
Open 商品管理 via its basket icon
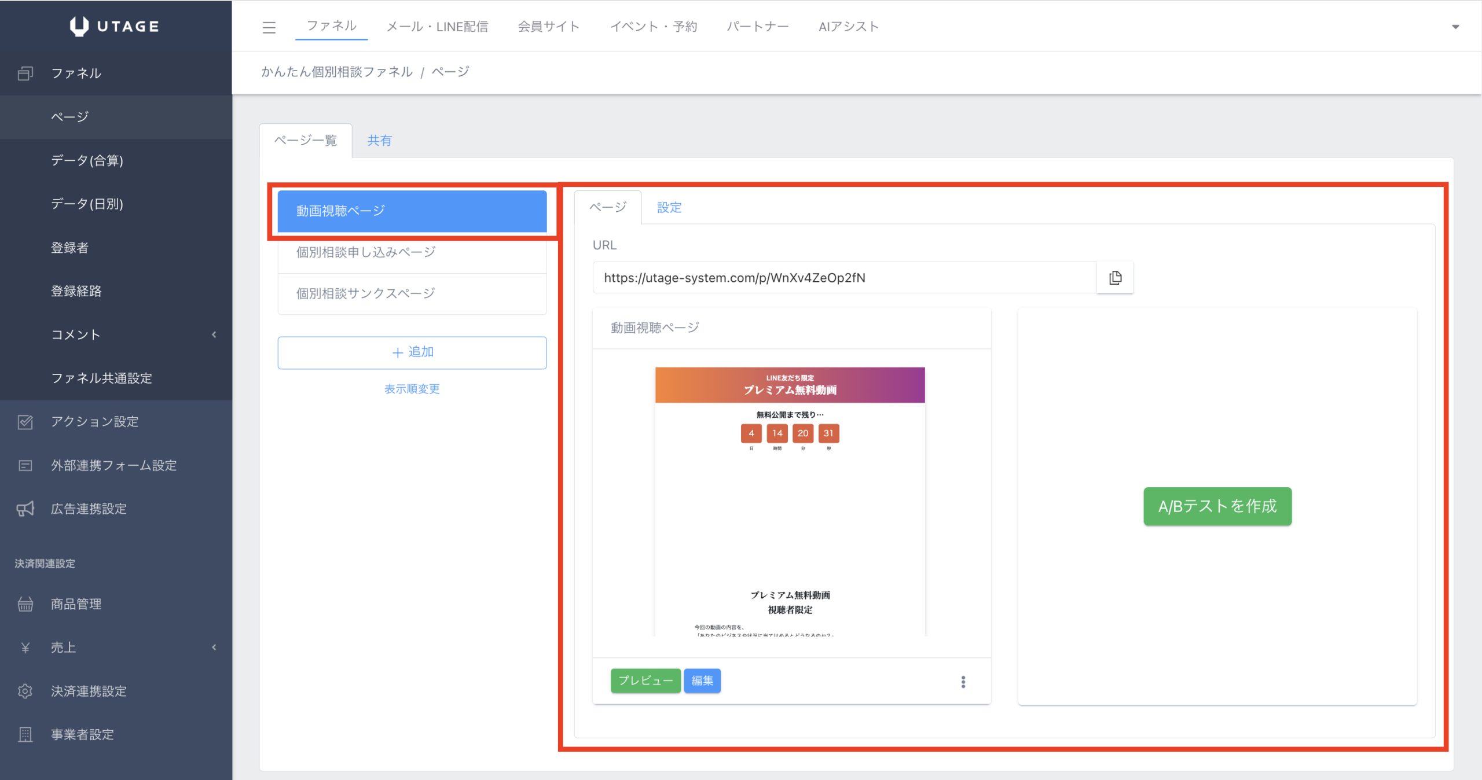pyautogui.click(x=25, y=604)
